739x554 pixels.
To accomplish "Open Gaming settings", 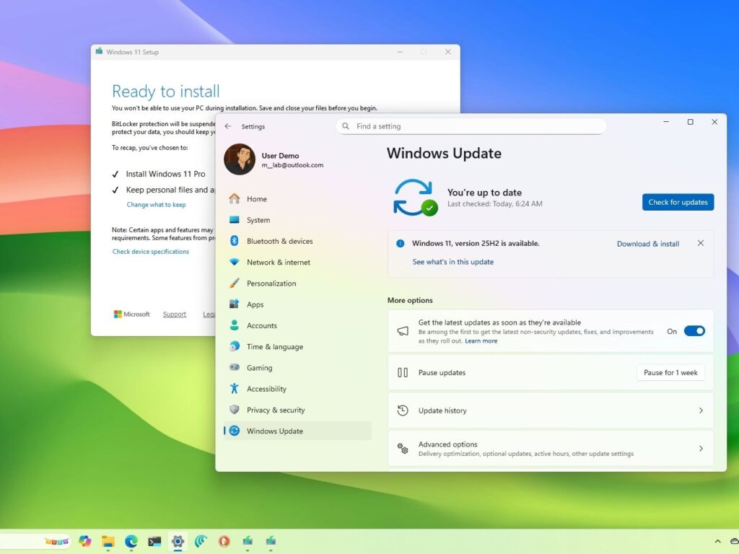I will coord(258,367).
